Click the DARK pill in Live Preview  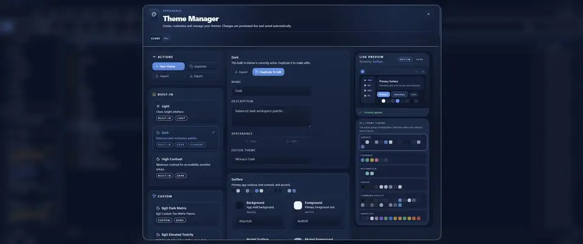[x=420, y=59]
